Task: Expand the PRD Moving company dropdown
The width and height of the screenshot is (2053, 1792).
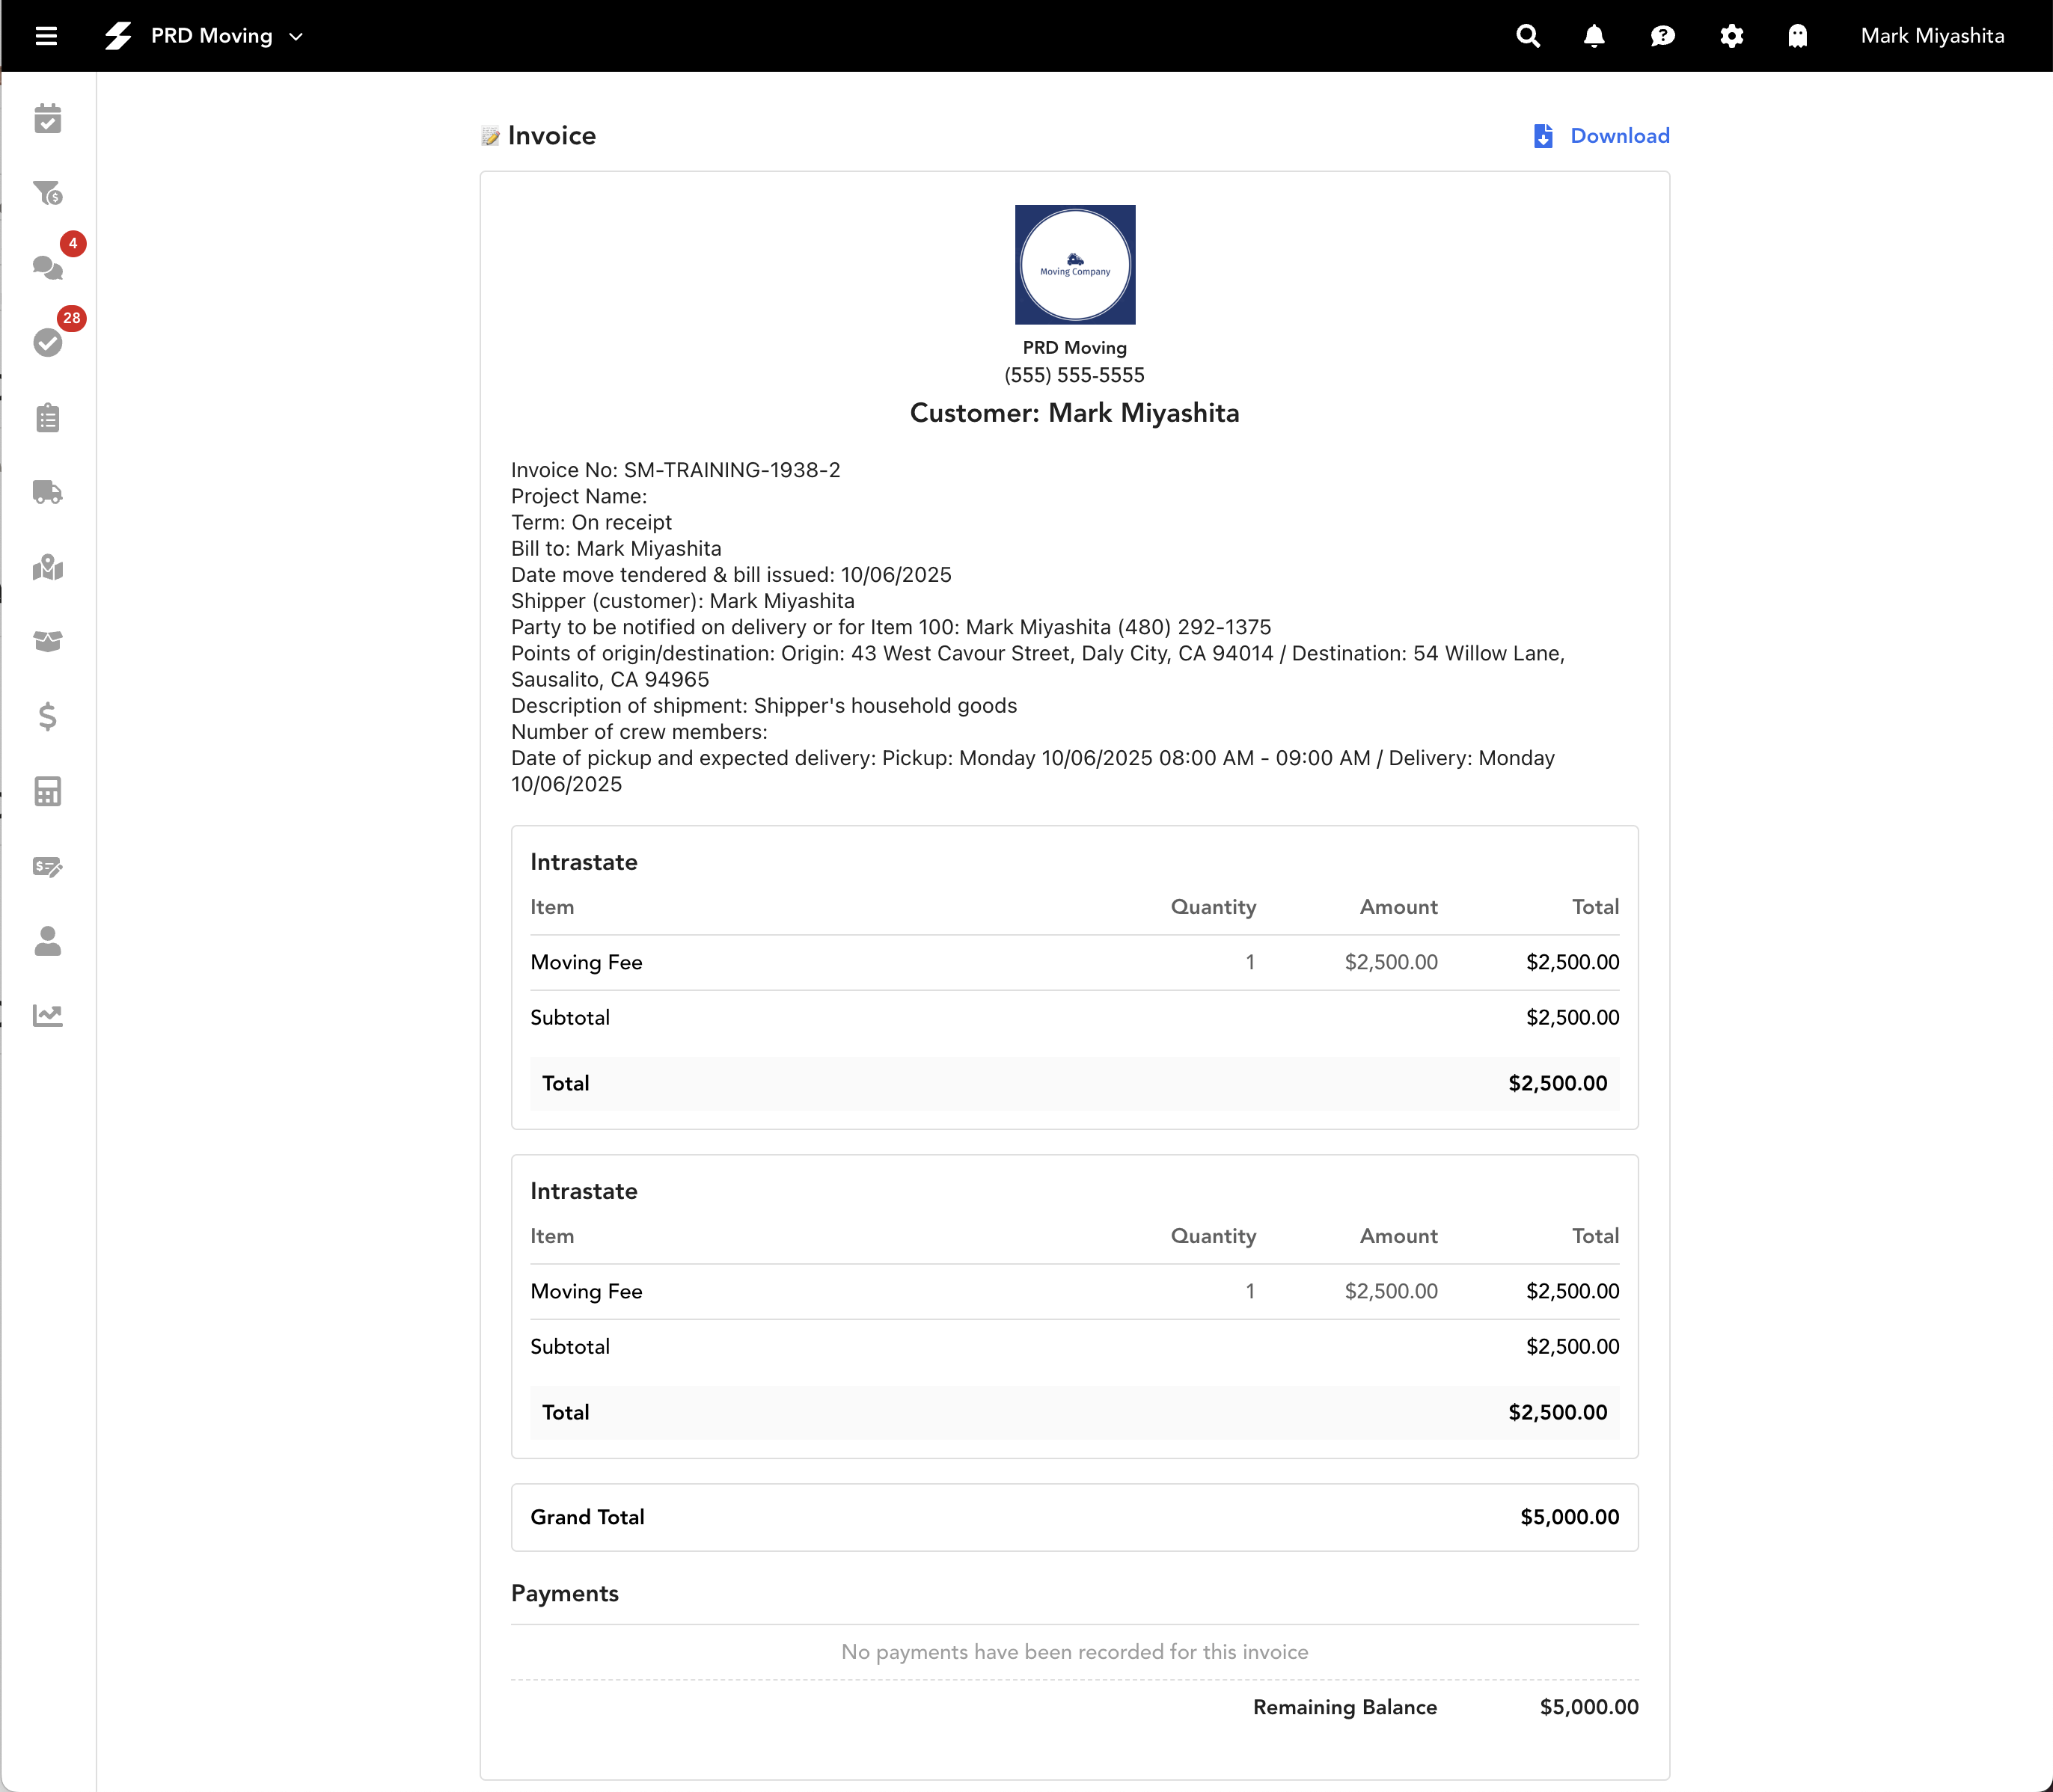Action: coord(296,37)
